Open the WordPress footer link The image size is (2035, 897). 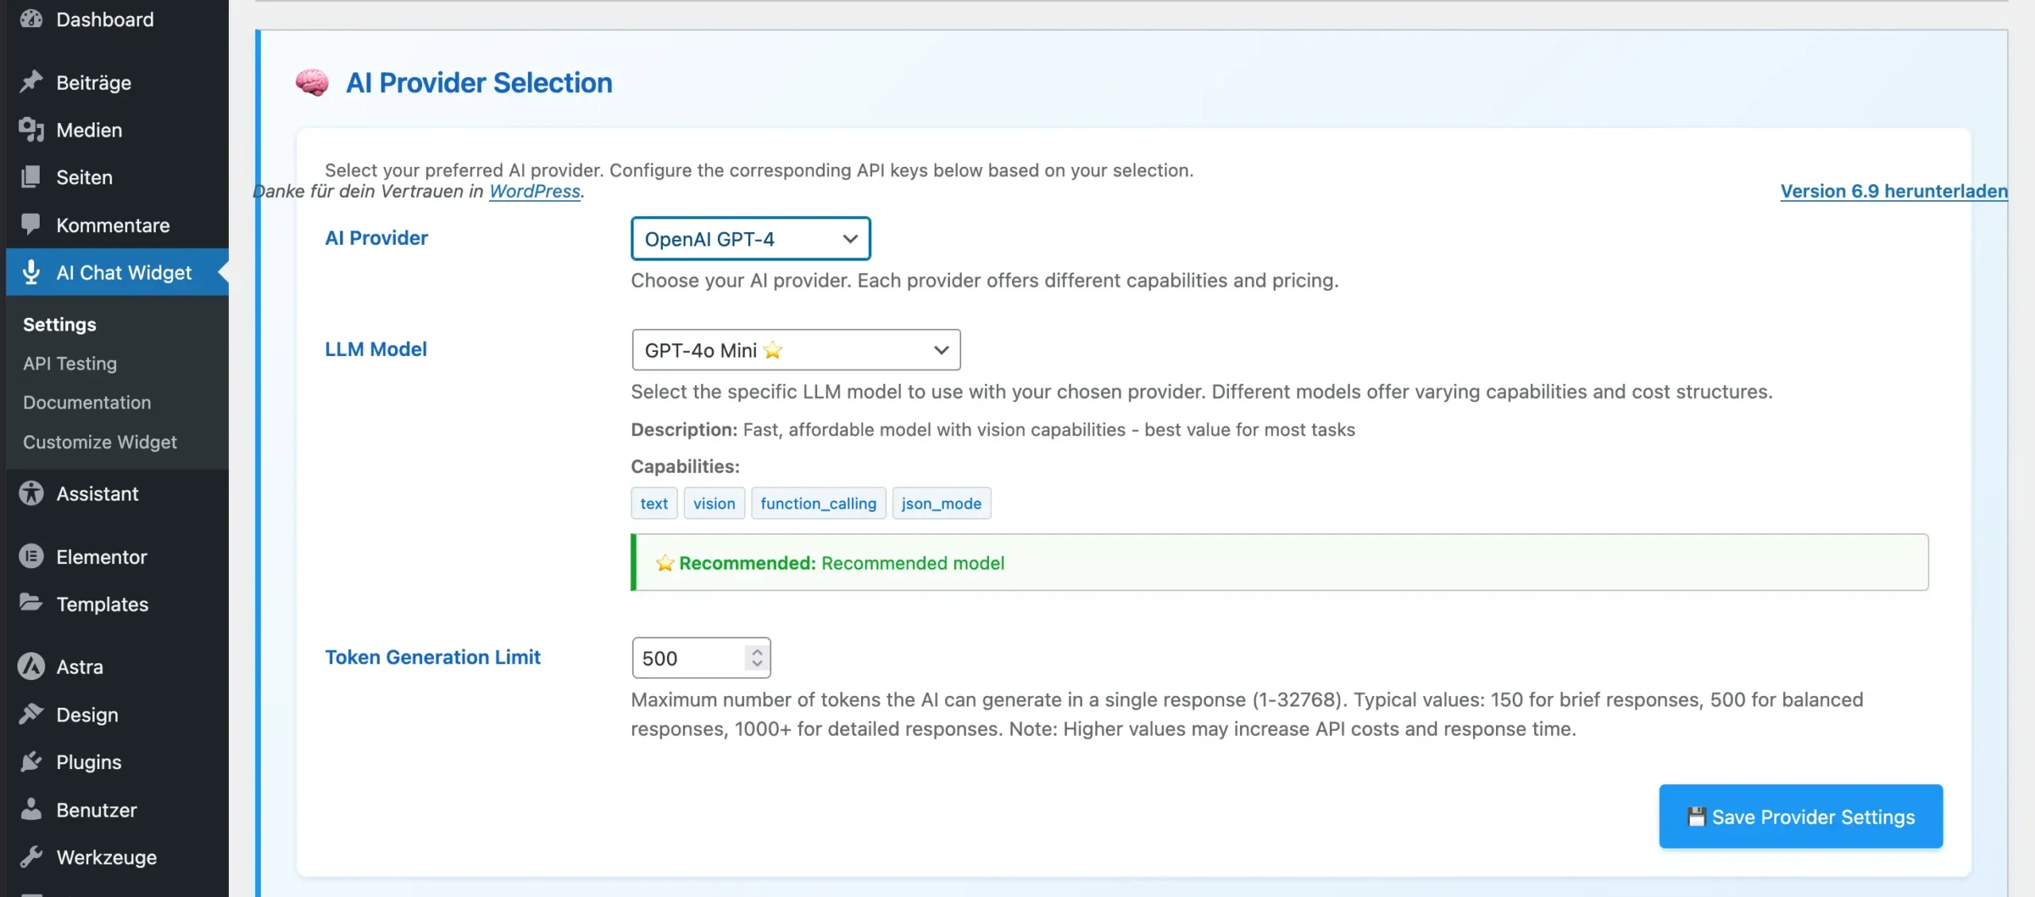point(534,191)
